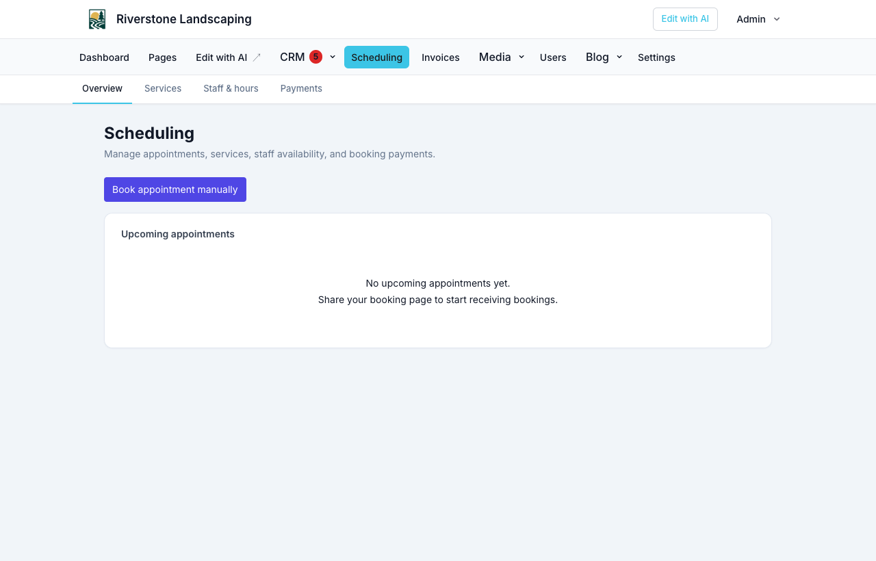The width and height of the screenshot is (876, 561).
Task: Go to Pages in the navigation
Action: coord(162,57)
